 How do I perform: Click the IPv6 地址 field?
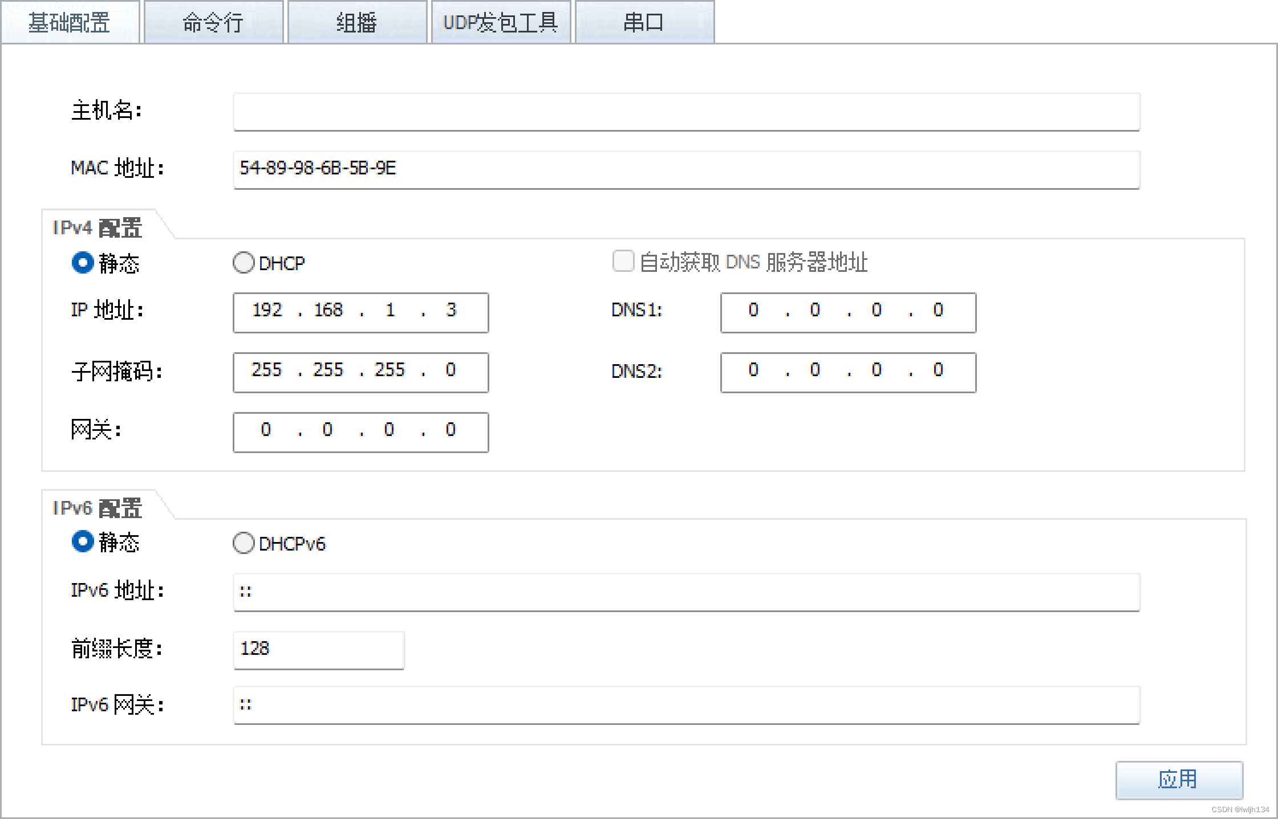click(x=684, y=592)
